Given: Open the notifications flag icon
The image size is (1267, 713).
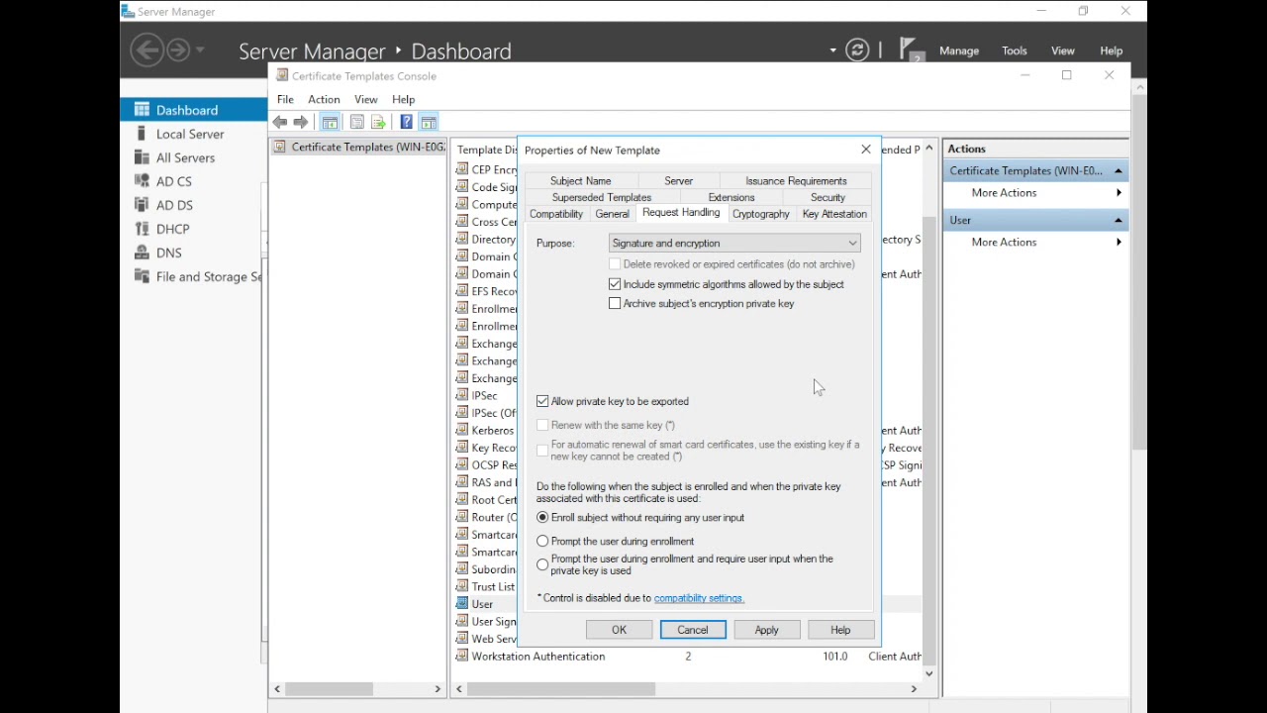Looking at the screenshot, I should pyautogui.click(x=909, y=50).
